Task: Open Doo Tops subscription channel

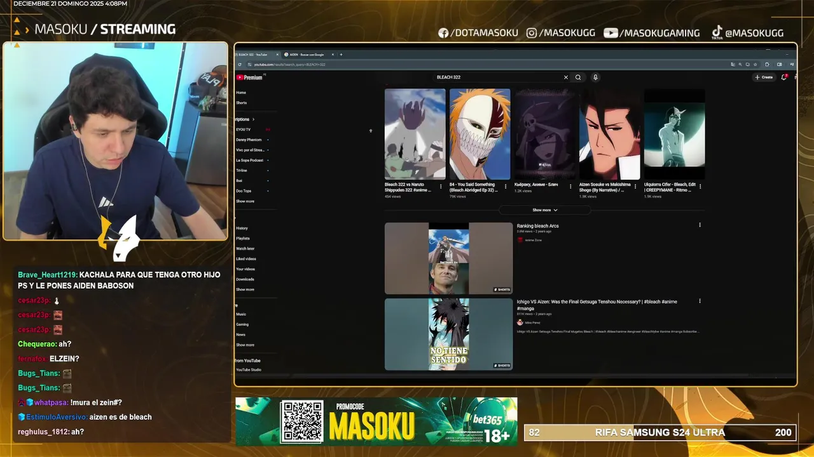Action: [244, 191]
